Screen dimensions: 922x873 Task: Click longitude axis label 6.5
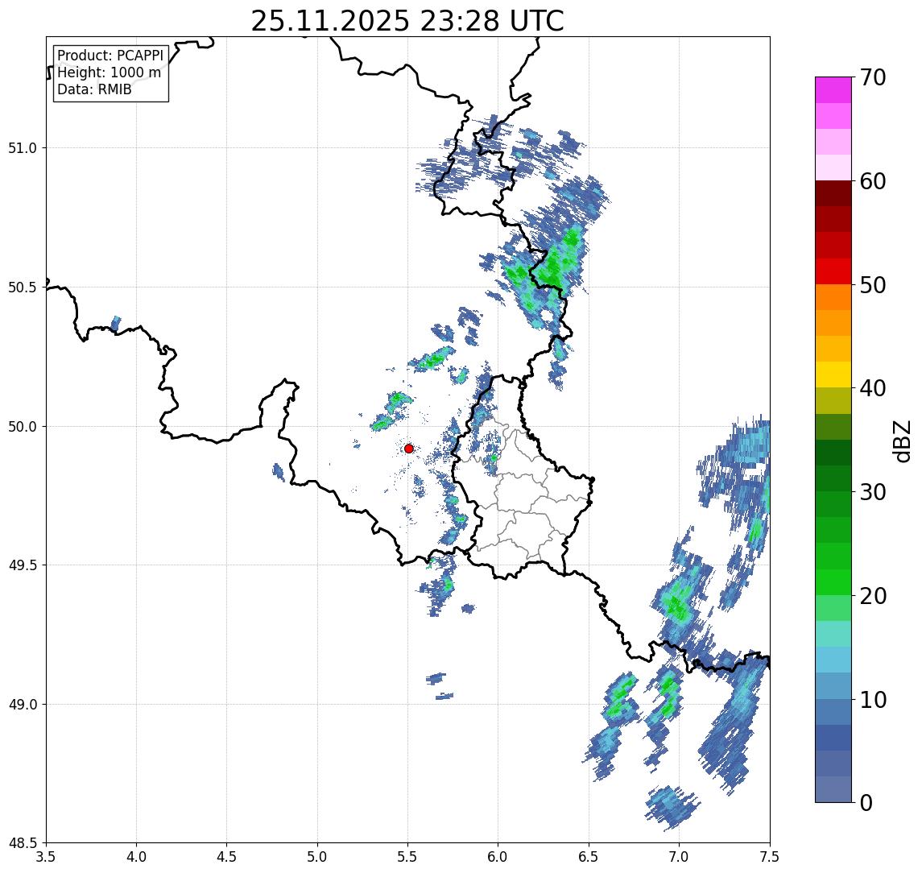pyautogui.click(x=589, y=857)
